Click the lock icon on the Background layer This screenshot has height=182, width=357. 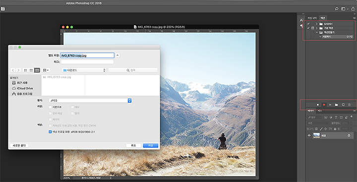pos(349,136)
